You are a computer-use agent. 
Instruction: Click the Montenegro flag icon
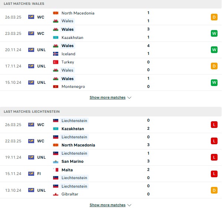pyautogui.click(x=56, y=86)
